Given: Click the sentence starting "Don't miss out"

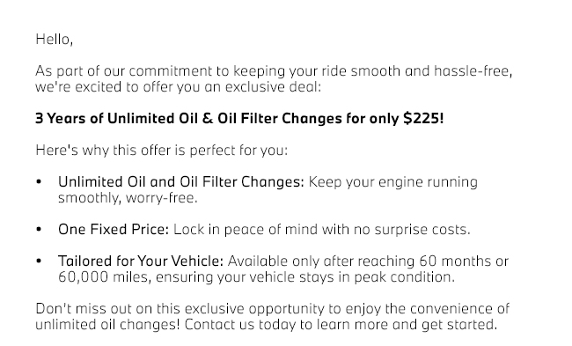Looking at the screenshot, I should pos(273,316).
